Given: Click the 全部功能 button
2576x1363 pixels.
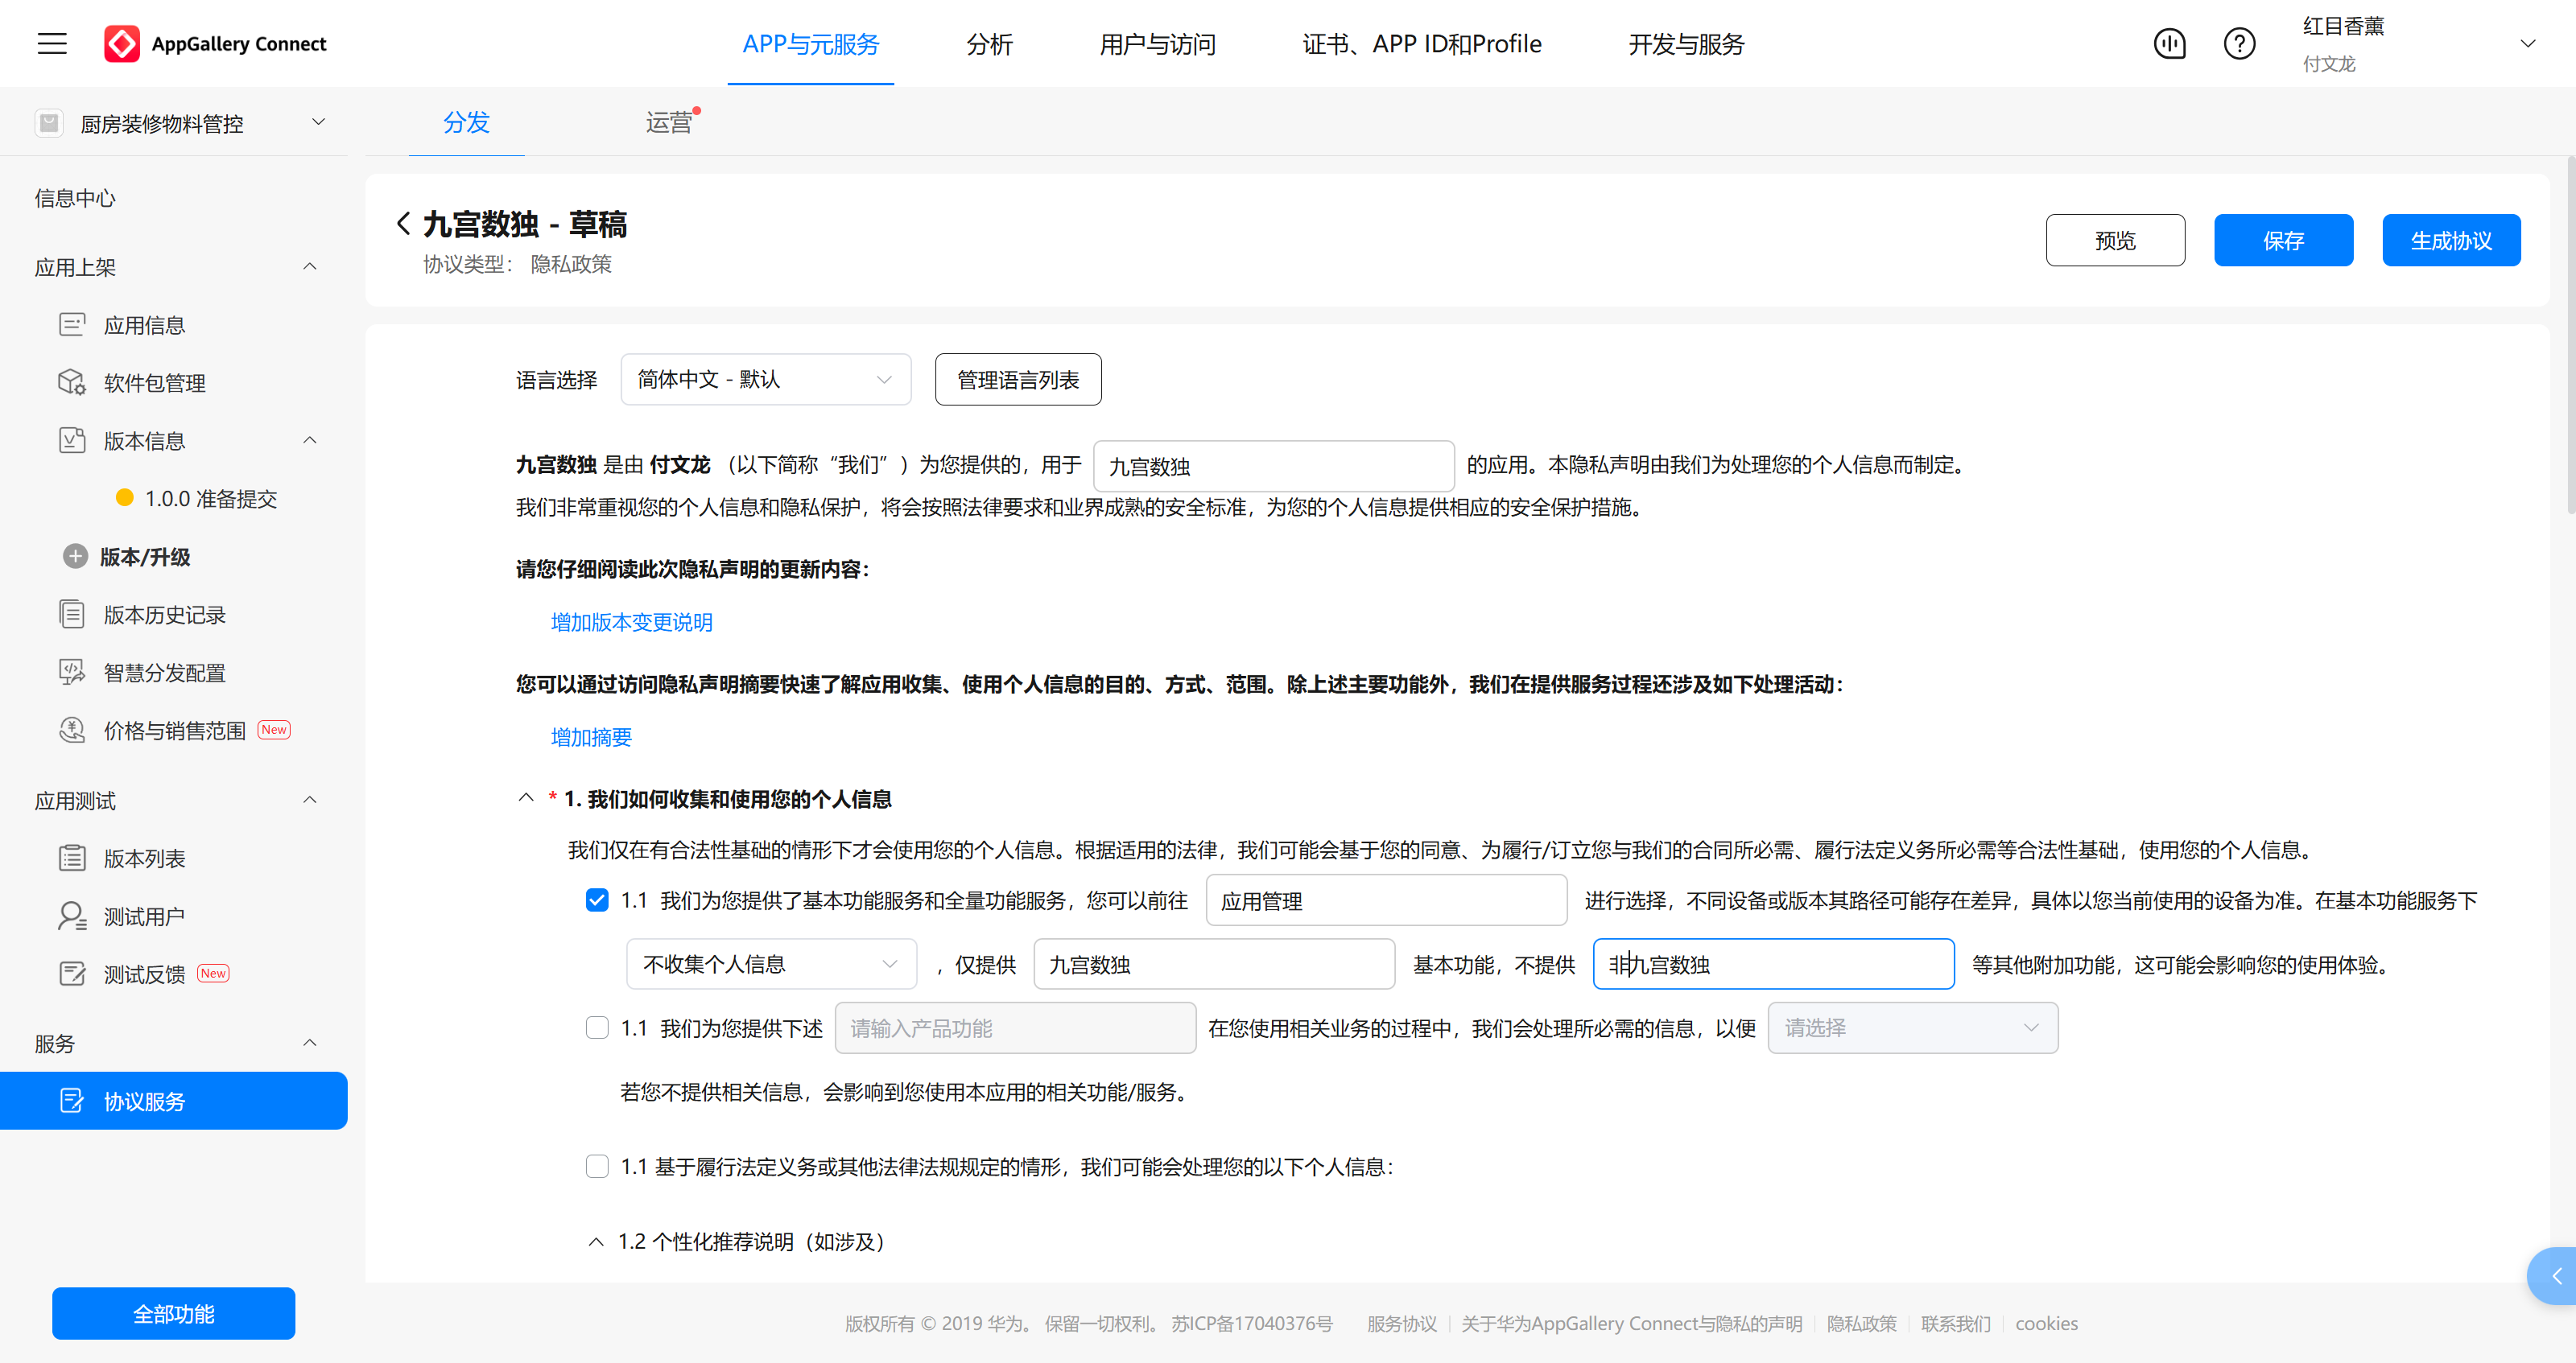Looking at the screenshot, I should click(174, 1313).
